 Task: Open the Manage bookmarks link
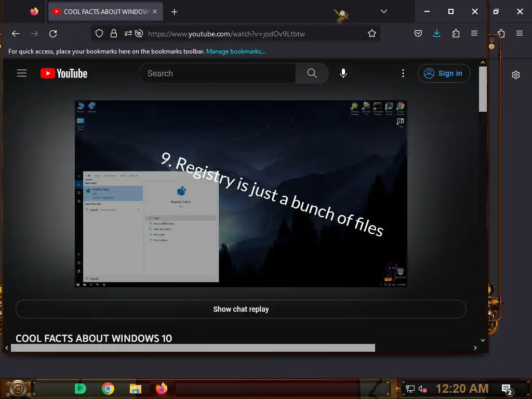tap(236, 51)
